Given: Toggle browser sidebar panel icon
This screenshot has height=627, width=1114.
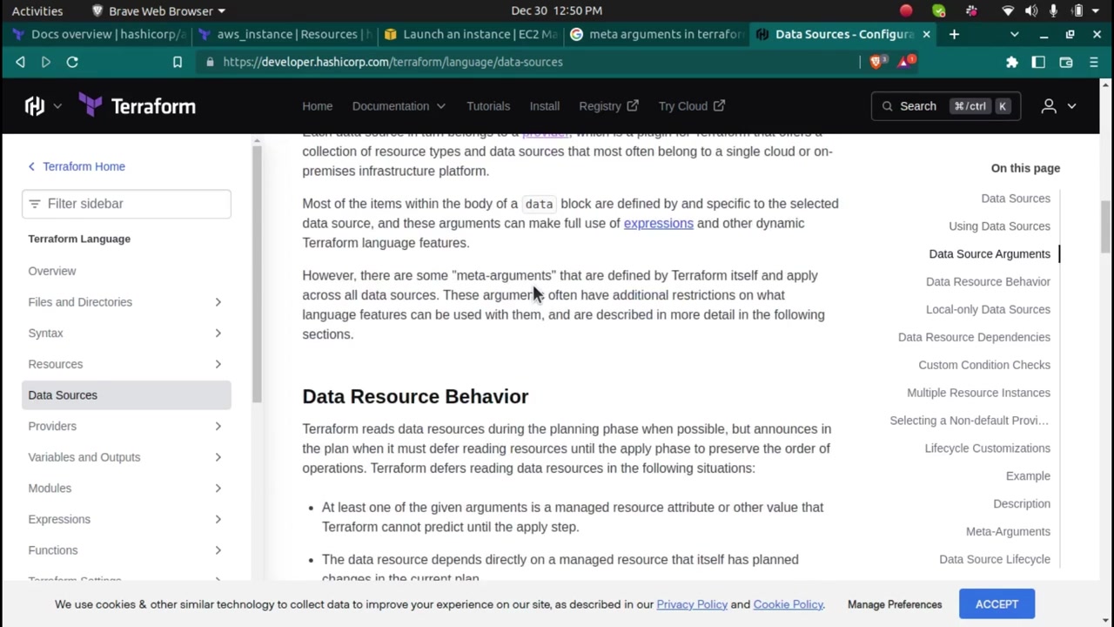Looking at the screenshot, I should coord(1038,62).
